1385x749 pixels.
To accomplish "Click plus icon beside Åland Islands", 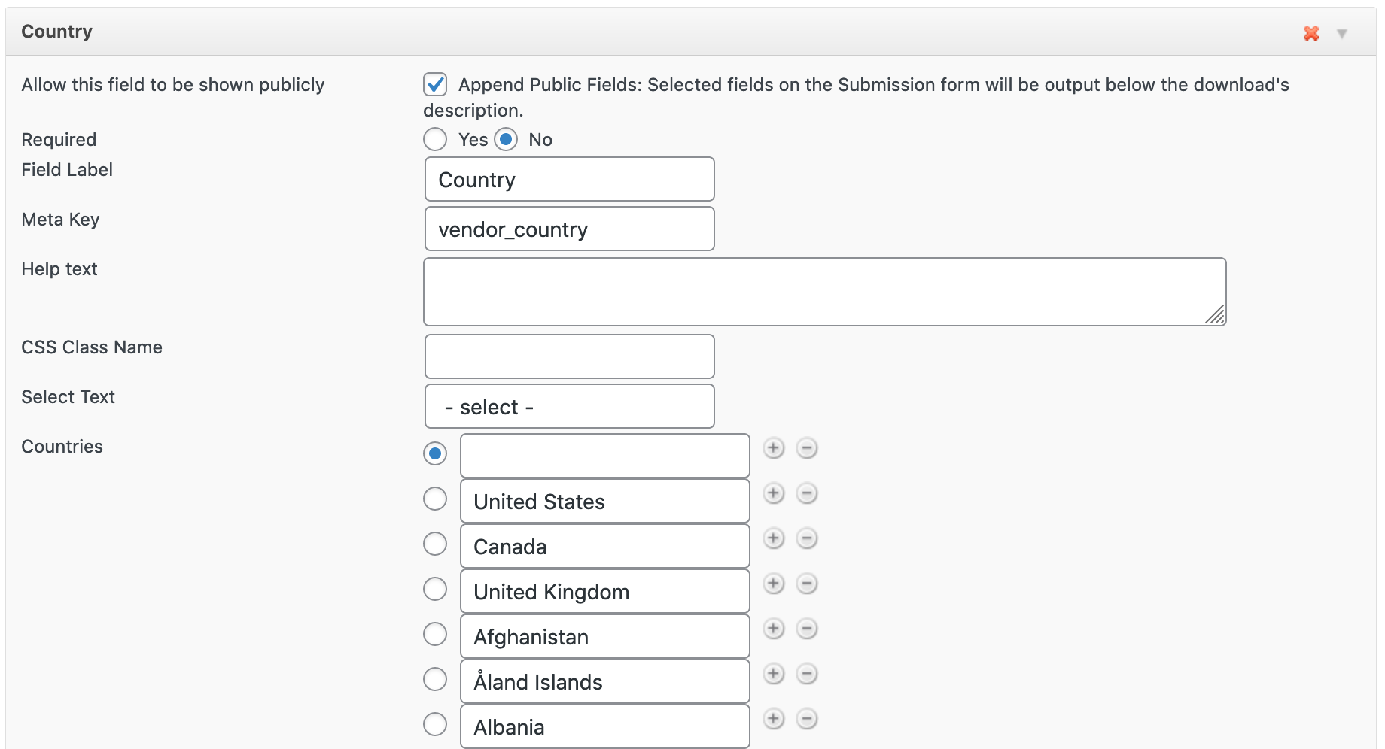I will coord(773,674).
